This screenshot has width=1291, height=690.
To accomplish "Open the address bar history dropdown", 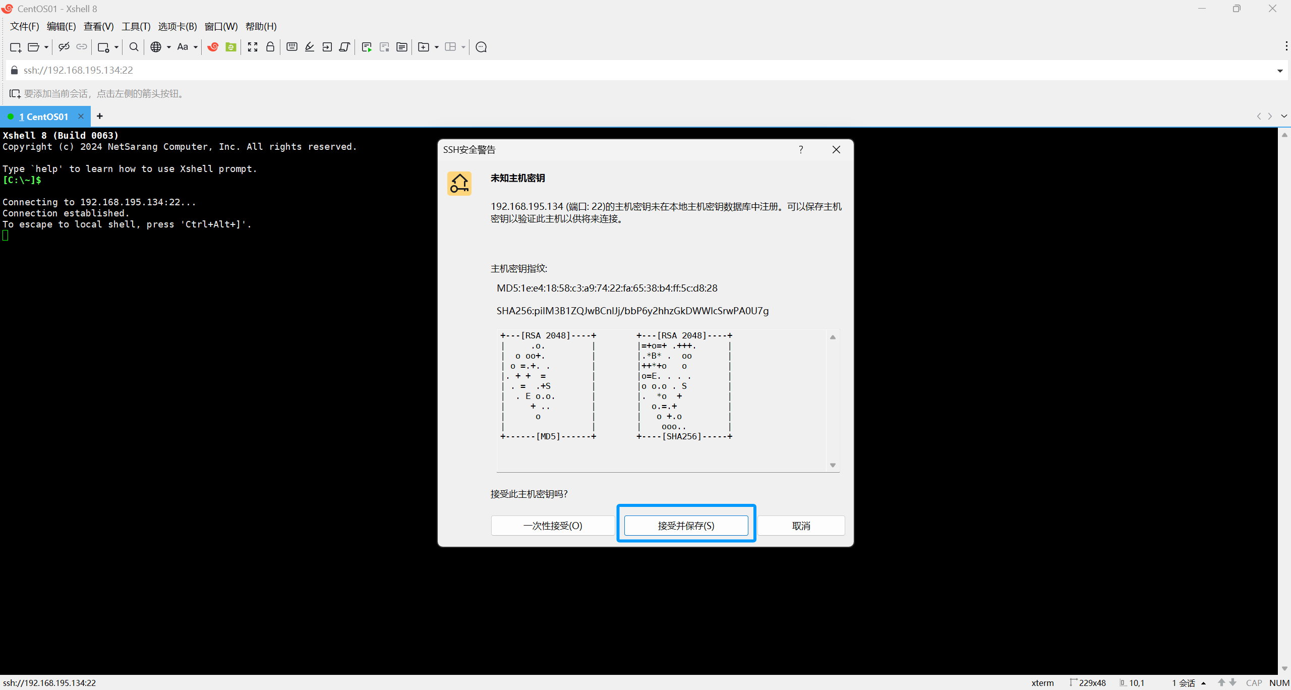I will pyautogui.click(x=1280, y=71).
